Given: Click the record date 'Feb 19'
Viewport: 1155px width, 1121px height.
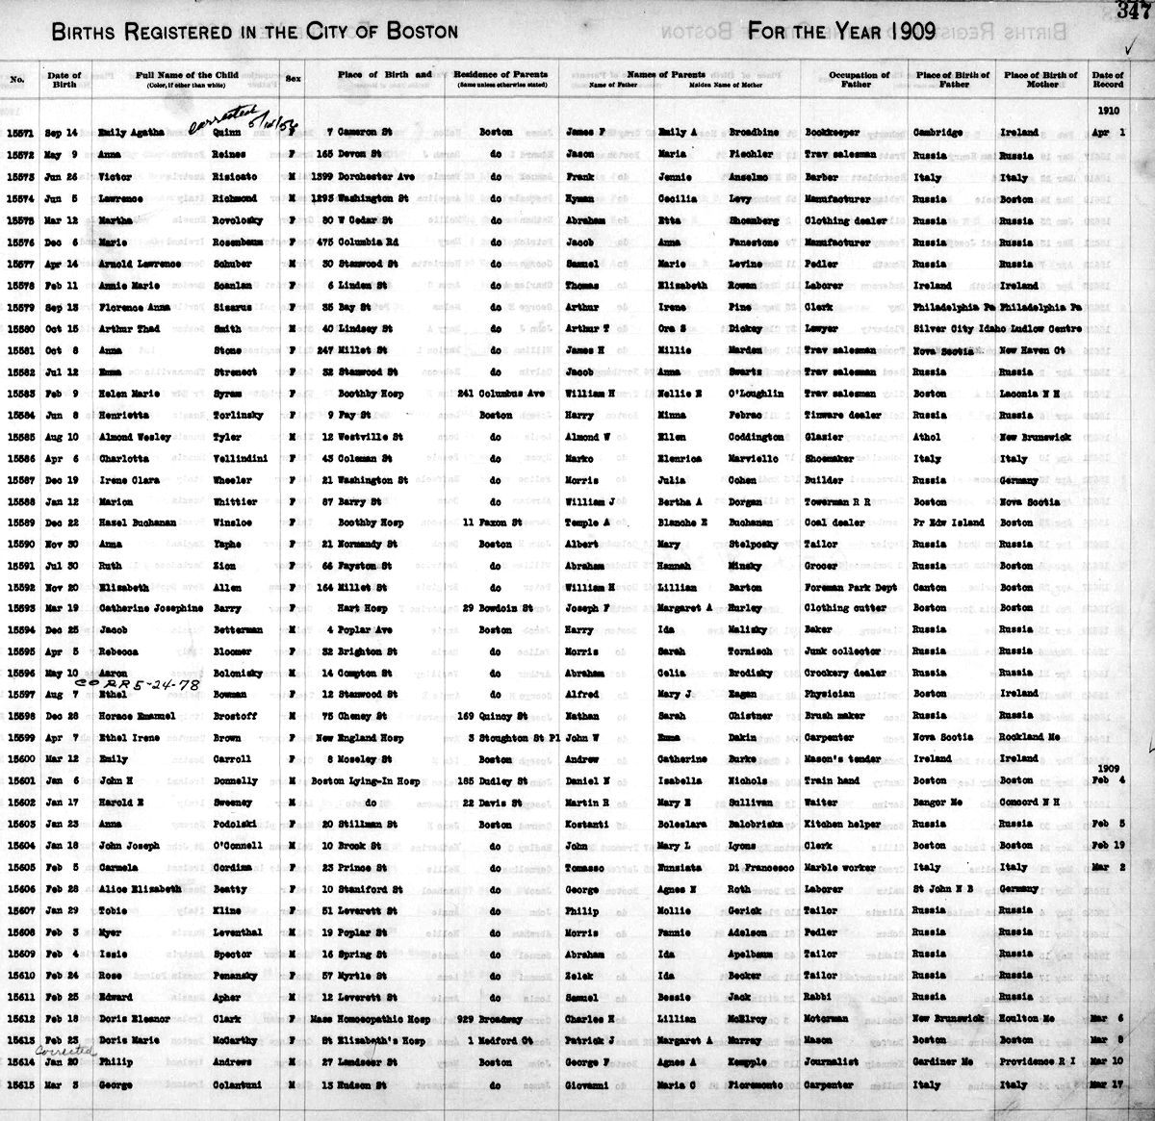Looking at the screenshot, I should [x=1109, y=846].
